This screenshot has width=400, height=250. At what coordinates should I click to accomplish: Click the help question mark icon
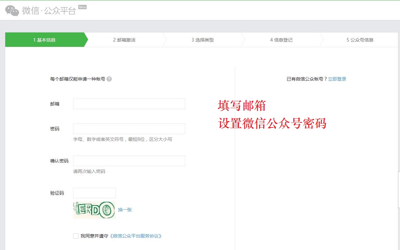(x=109, y=79)
